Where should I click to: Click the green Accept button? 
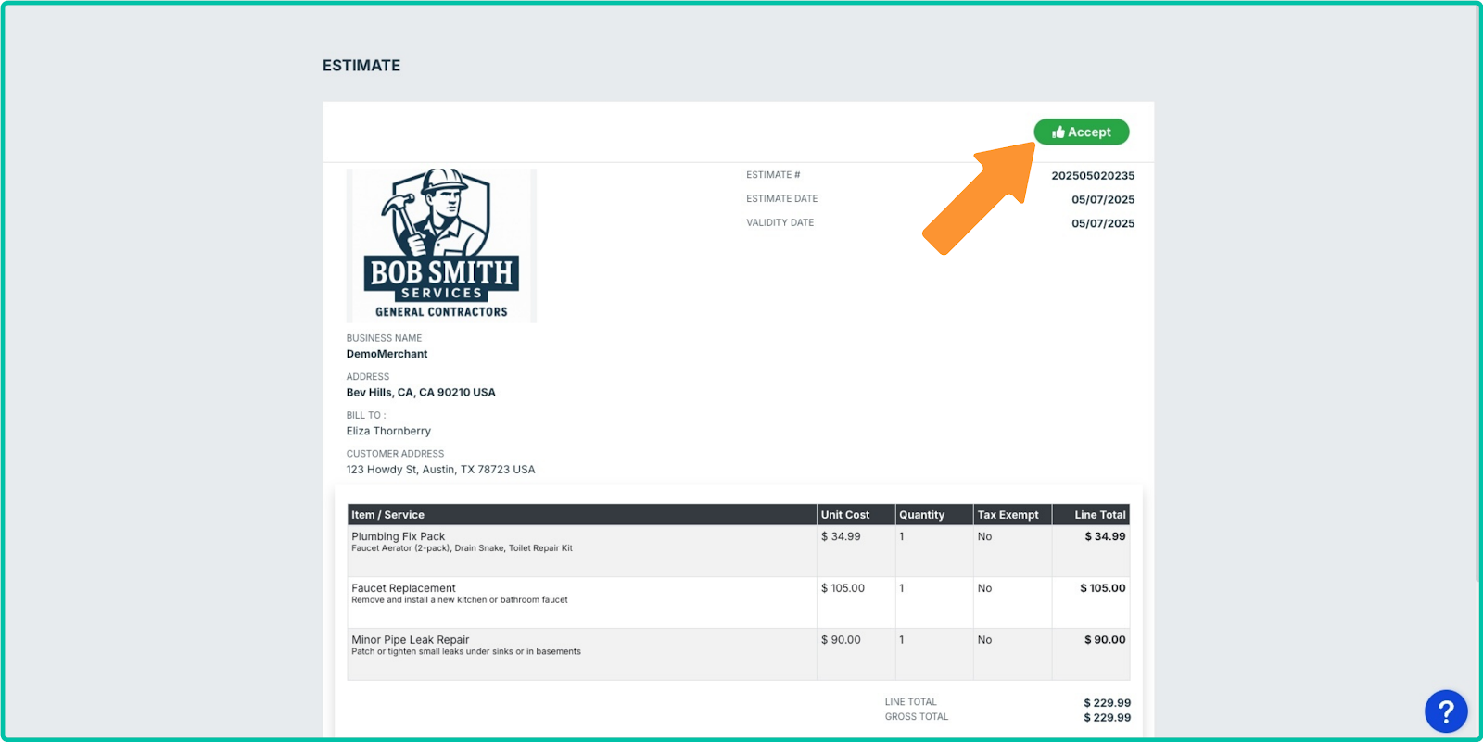point(1081,132)
